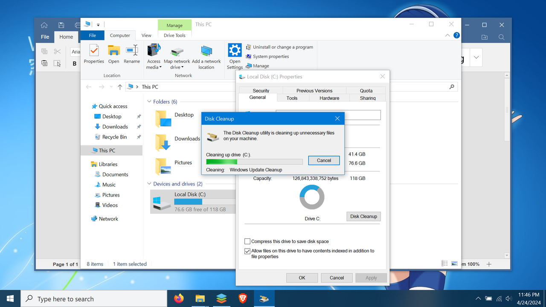Open System properties from ribbon
The width and height of the screenshot is (546, 307).
[267, 56]
